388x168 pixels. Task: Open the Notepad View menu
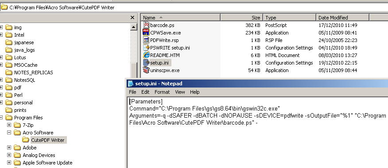coord(180,92)
